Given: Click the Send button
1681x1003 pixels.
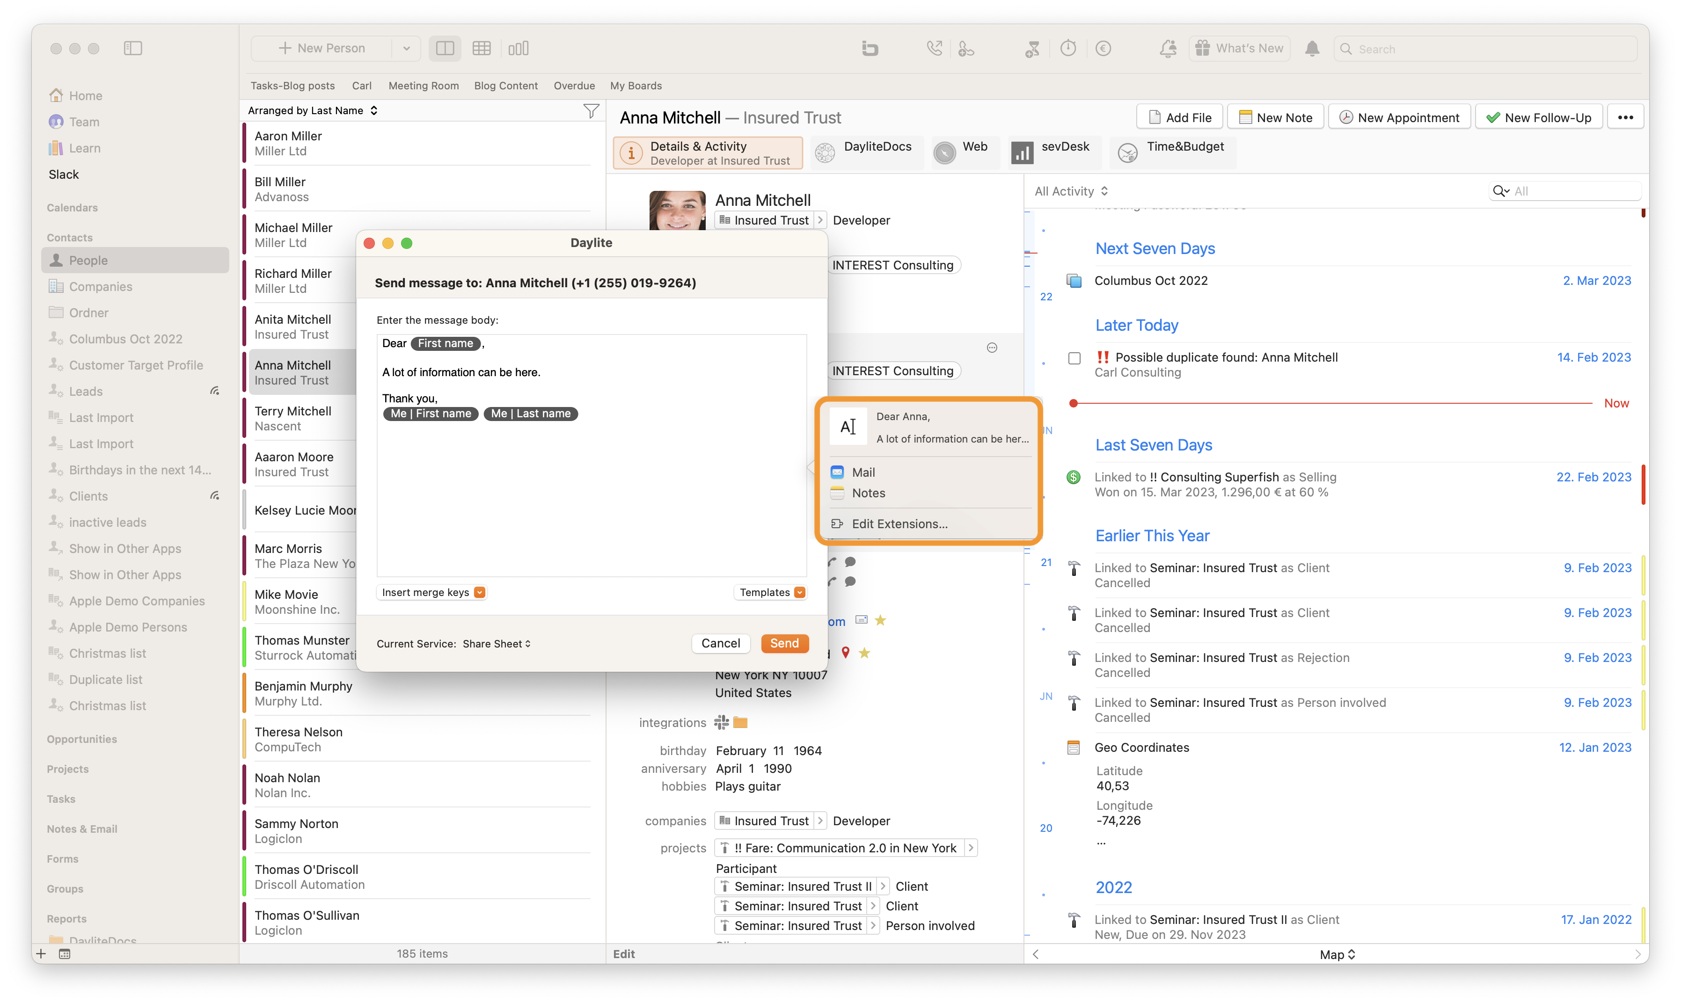Looking at the screenshot, I should 784,643.
